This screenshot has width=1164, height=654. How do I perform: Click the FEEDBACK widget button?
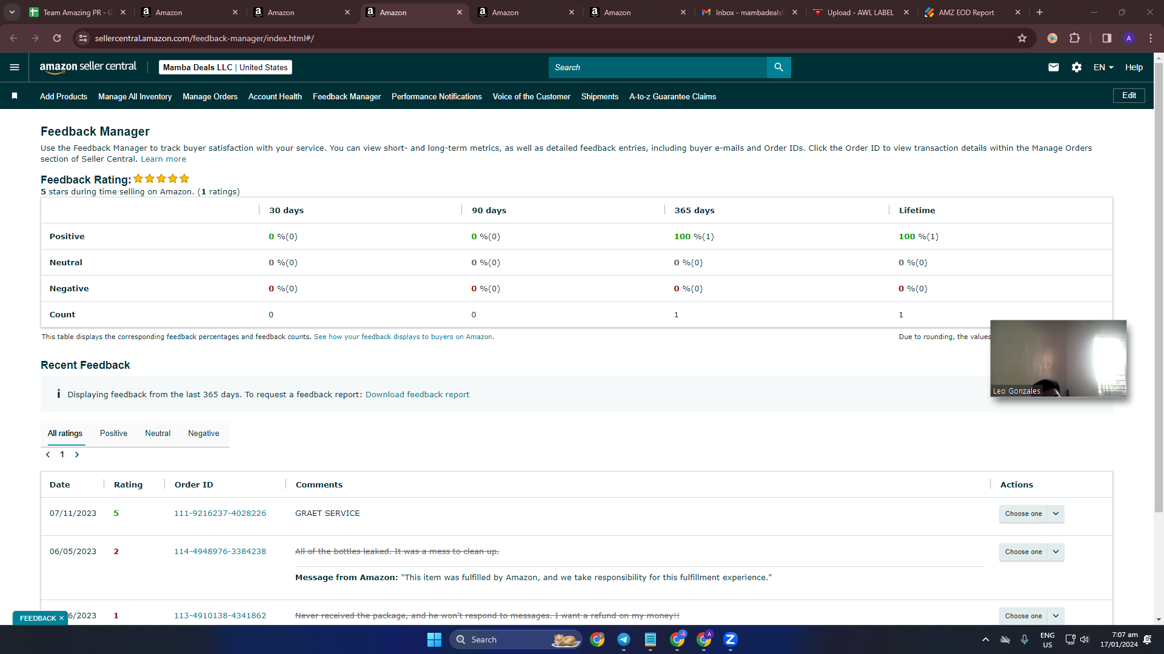[x=38, y=618]
